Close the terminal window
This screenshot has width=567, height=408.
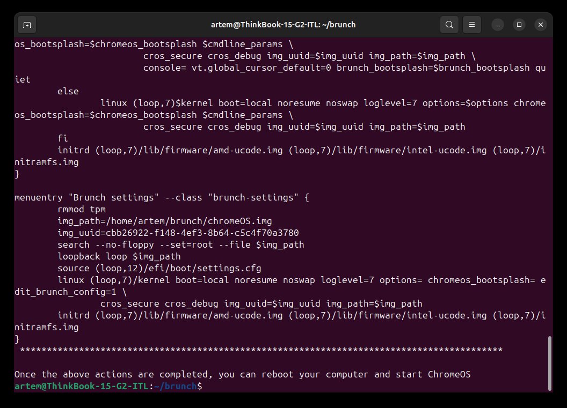coord(540,25)
